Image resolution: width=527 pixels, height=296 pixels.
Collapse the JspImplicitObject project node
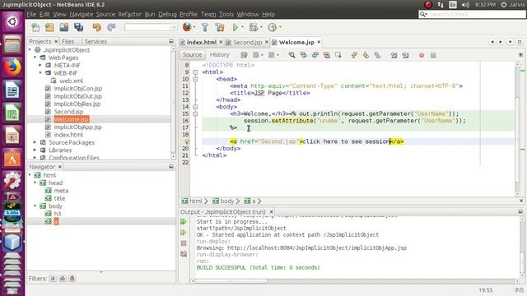[x=30, y=49]
